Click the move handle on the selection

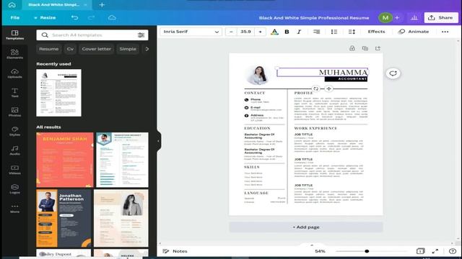[328, 88]
